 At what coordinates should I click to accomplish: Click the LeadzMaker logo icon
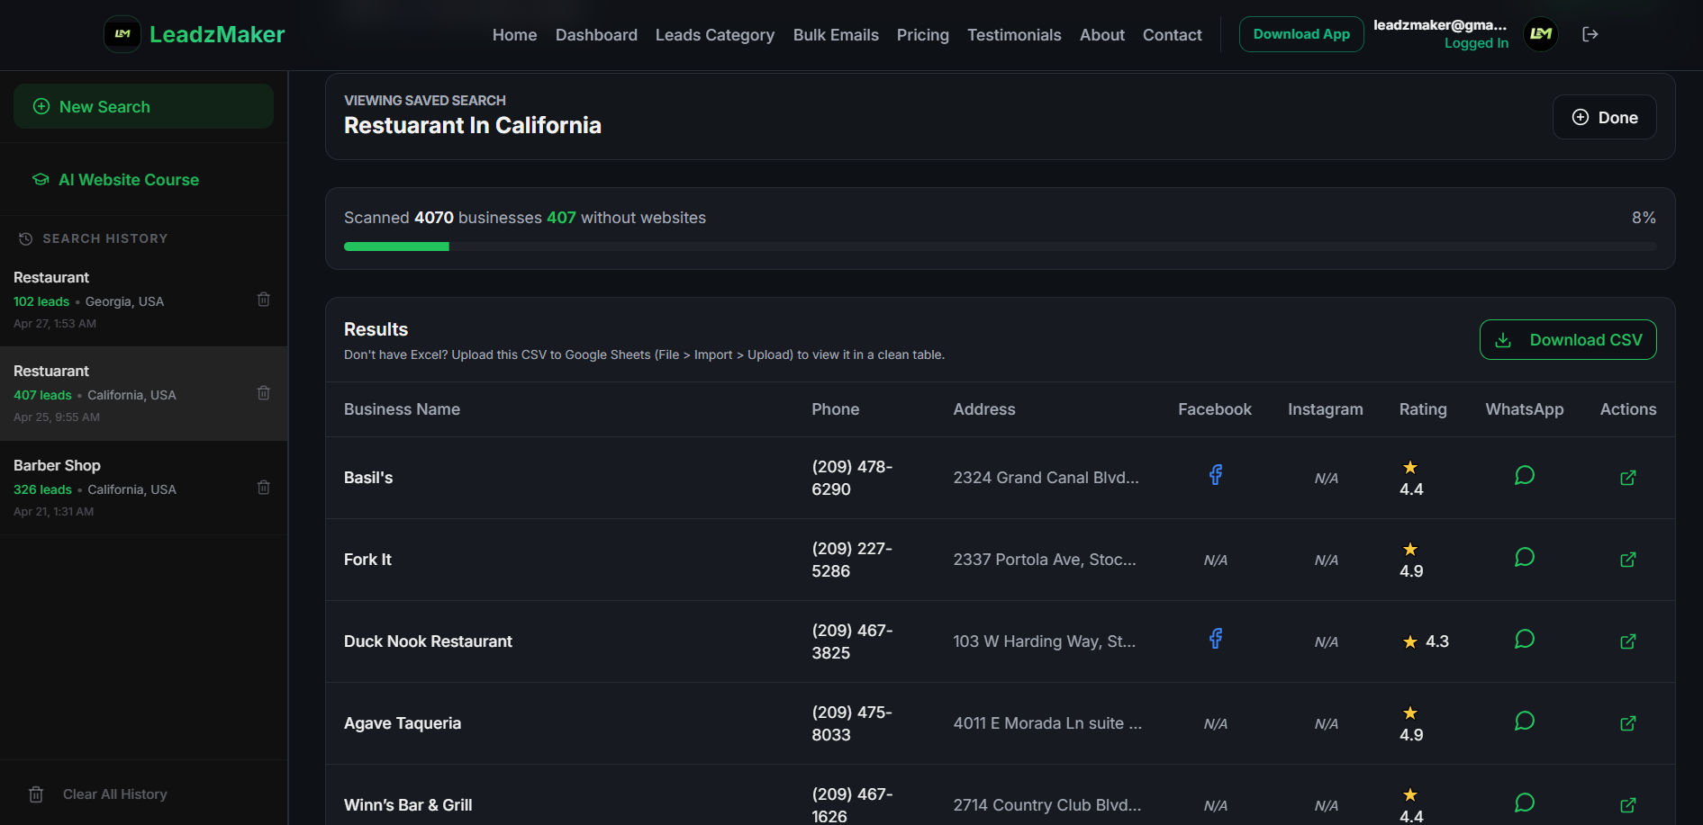click(122, 34)
